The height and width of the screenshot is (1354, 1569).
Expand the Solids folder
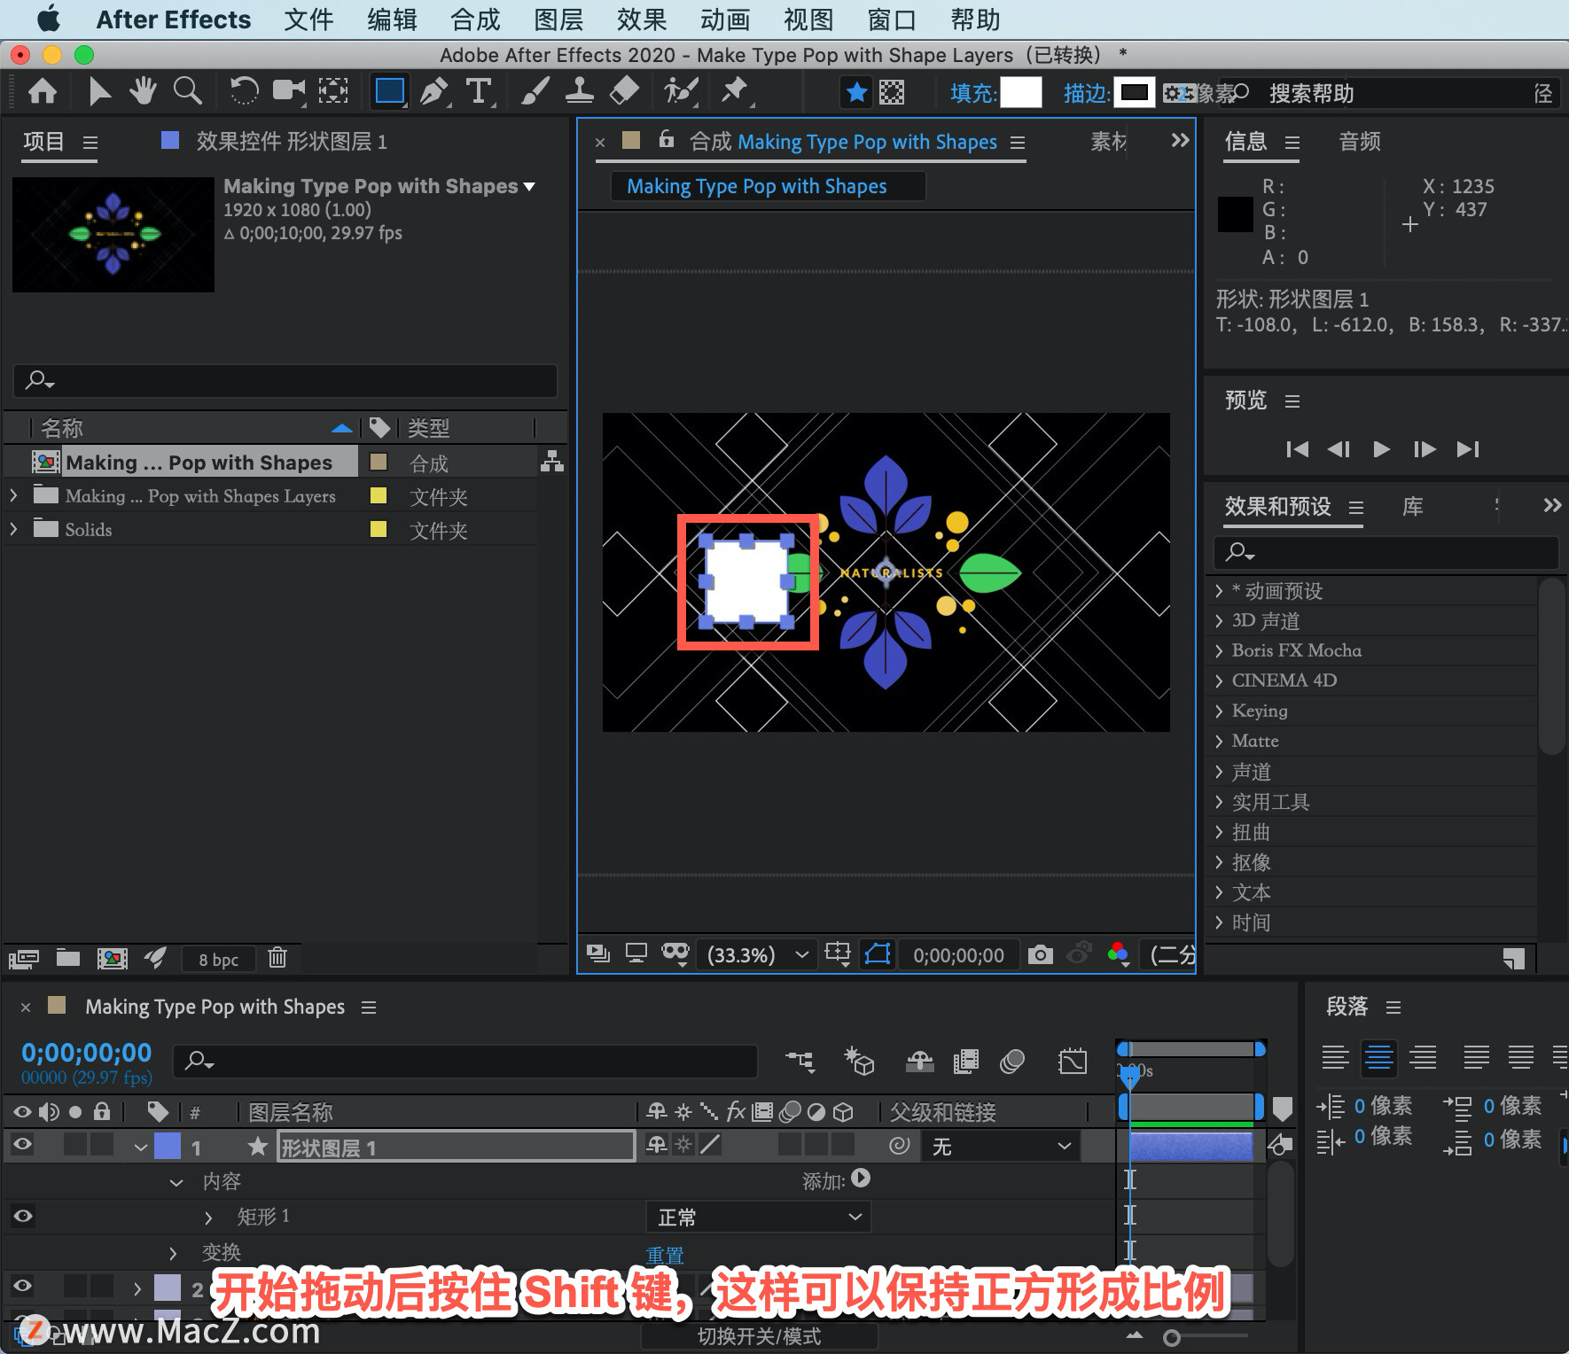[13, 529]
